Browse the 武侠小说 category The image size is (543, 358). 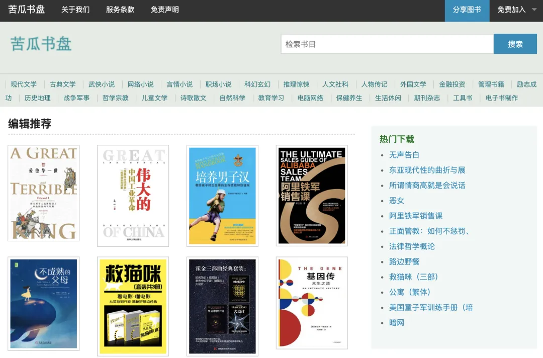102,84
